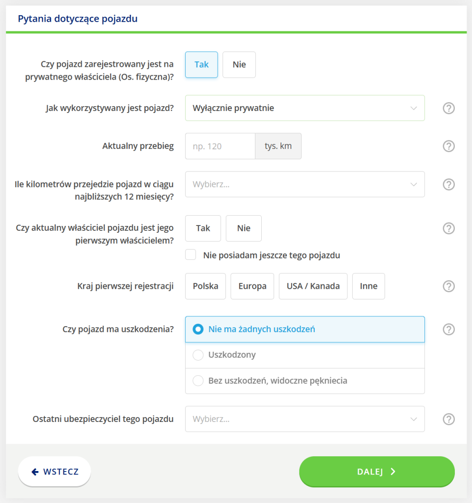Image resolution: width=472 pixels, height=503 pixels.
Task: Choose 'Polska' as first registration country
Action: coord(205,286)
